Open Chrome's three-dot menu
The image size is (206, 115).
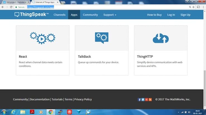(203, 7)
